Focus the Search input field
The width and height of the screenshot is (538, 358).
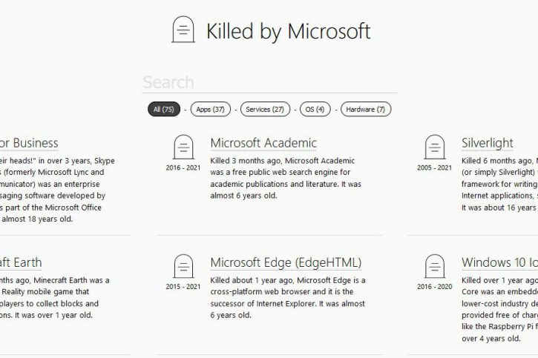(269, 82)
